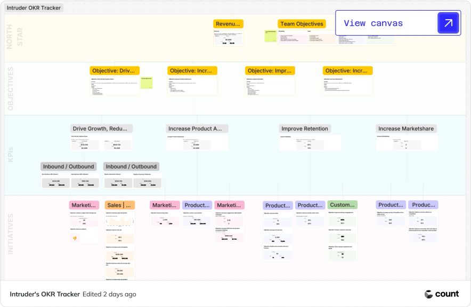Screen dimensions: 471x307
Task: Click the arrow icon beside View canvas
Action: [x=448, y=23]
